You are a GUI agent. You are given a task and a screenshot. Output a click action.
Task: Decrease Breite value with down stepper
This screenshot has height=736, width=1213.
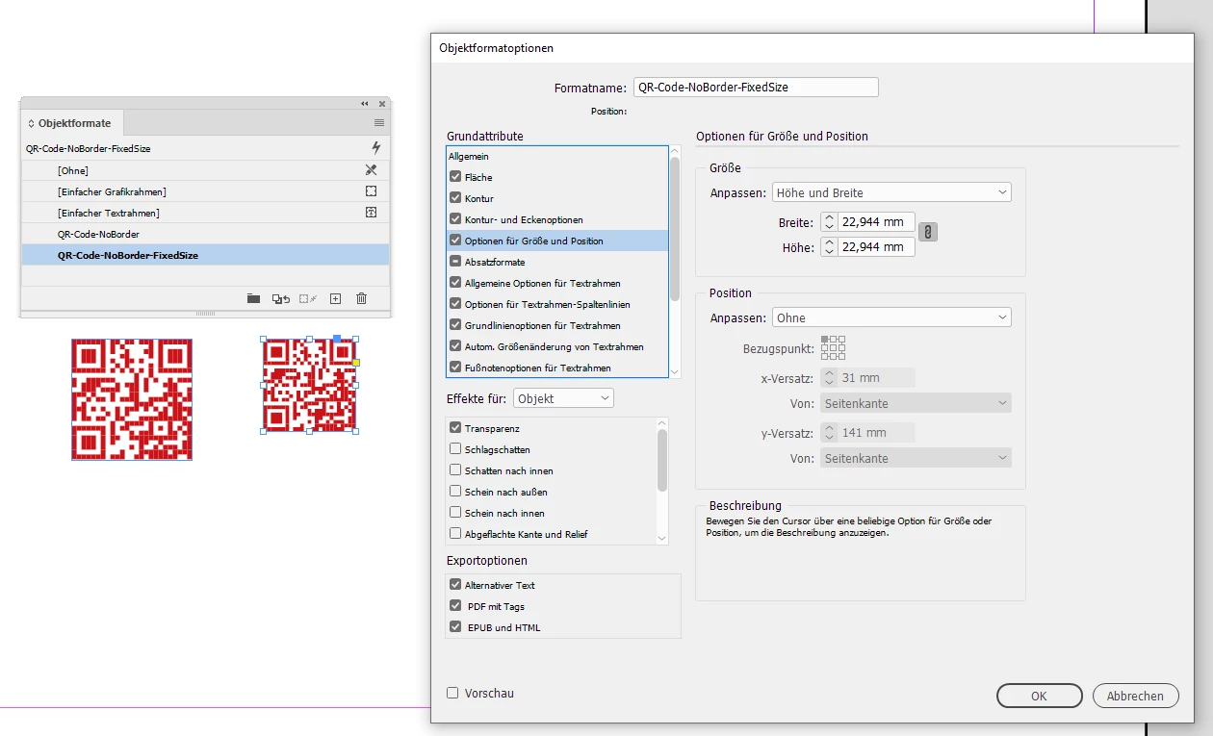pyautogui.click(x=829, y=227)
